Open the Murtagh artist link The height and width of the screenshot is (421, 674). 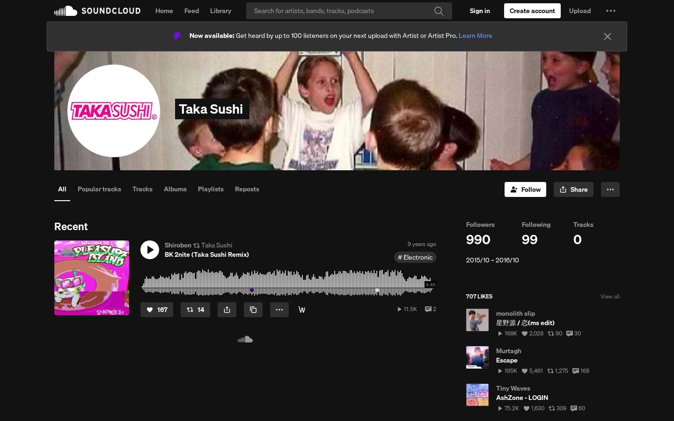click(509, 351)
